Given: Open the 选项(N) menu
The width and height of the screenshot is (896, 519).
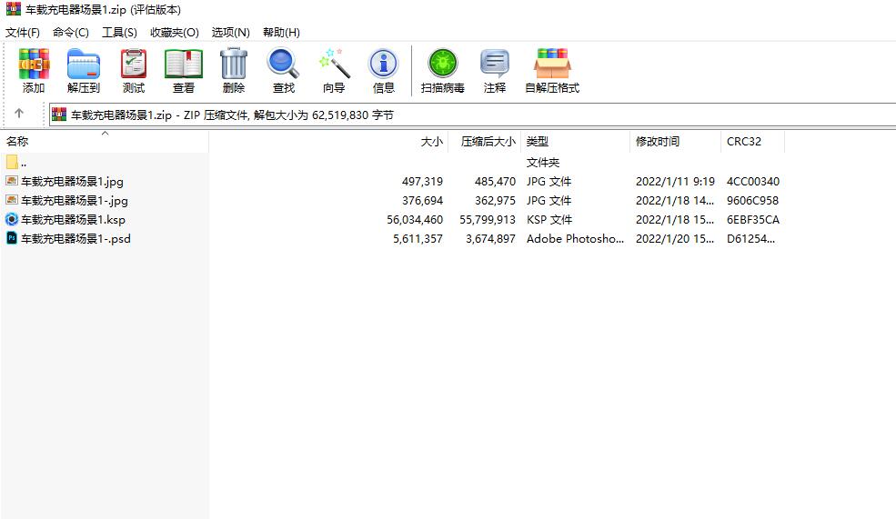Looking at the screenshot, I should 231,33.
